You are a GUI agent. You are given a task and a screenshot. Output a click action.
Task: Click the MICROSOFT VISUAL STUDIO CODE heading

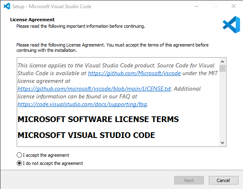pos(86,135)
